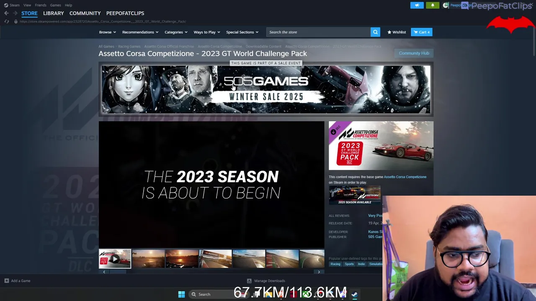This screenshot has height=301, width=536.
Task: Click the Search the store input field
Action: click(x=318, y=32)
